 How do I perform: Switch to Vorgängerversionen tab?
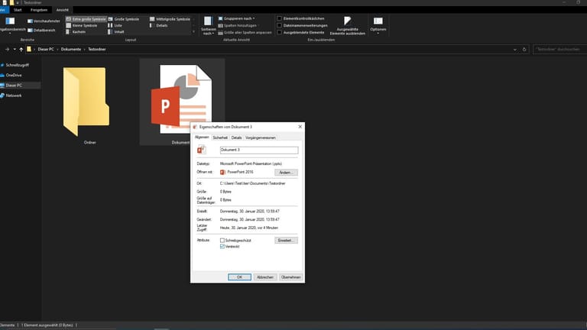pyautogui.click(x=261, y=137)
